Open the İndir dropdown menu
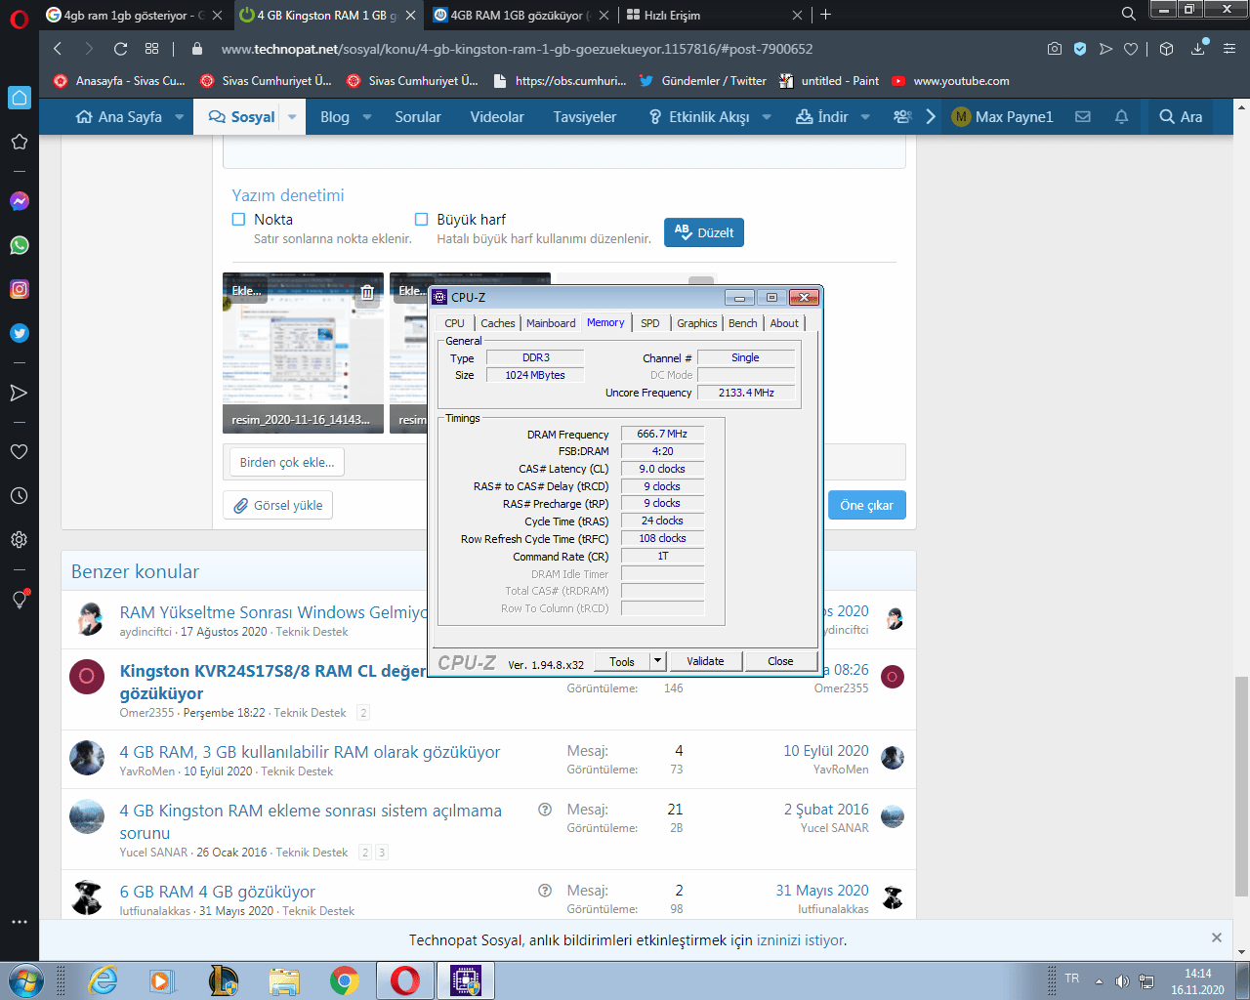 pos(865,116)
